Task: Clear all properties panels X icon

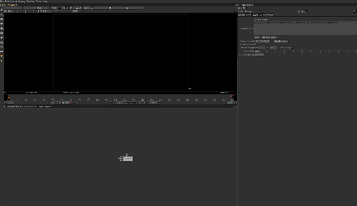Action: point(244,8)
